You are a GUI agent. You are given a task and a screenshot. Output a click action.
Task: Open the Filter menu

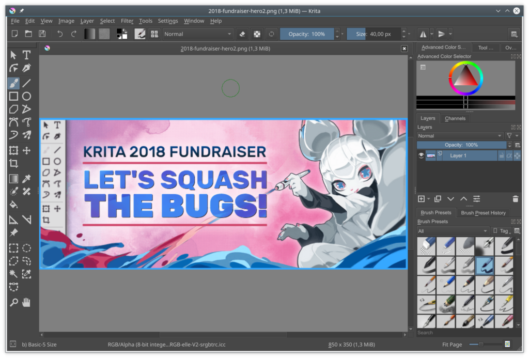(127, 21)
